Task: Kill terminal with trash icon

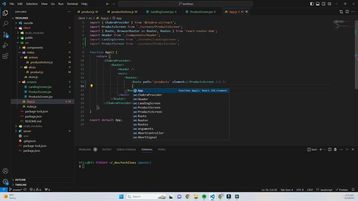Action: 335,150
